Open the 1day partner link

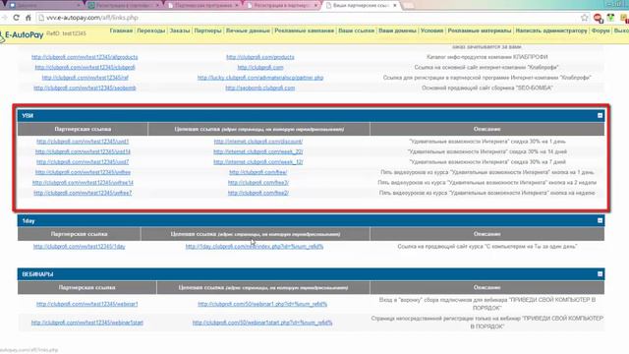coord(79,247)
